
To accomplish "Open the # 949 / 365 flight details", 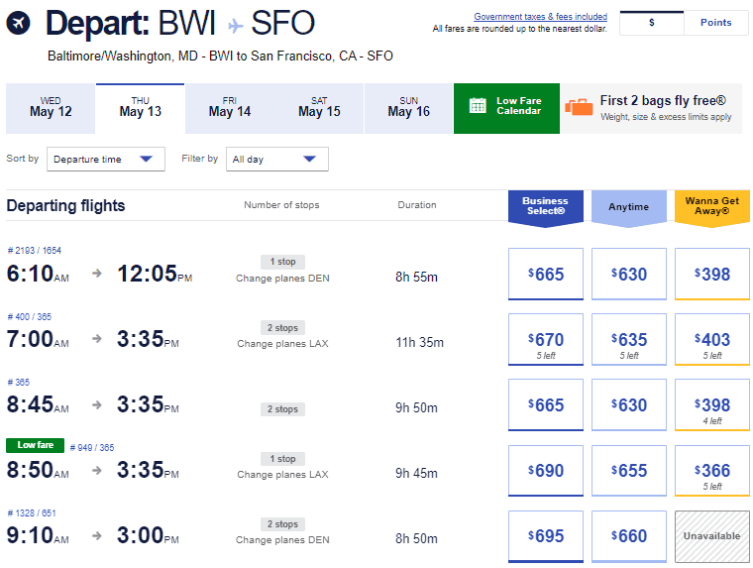I will 92,447.
